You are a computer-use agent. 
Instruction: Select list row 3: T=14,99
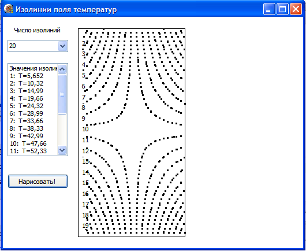click(x=33, y=91)
